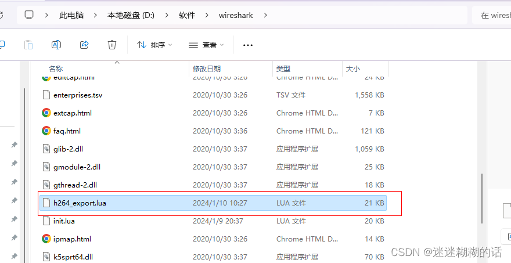Click the file icon of h264_export.lua
Viewport: 511px width, 263px height.
tap(46, 203)
